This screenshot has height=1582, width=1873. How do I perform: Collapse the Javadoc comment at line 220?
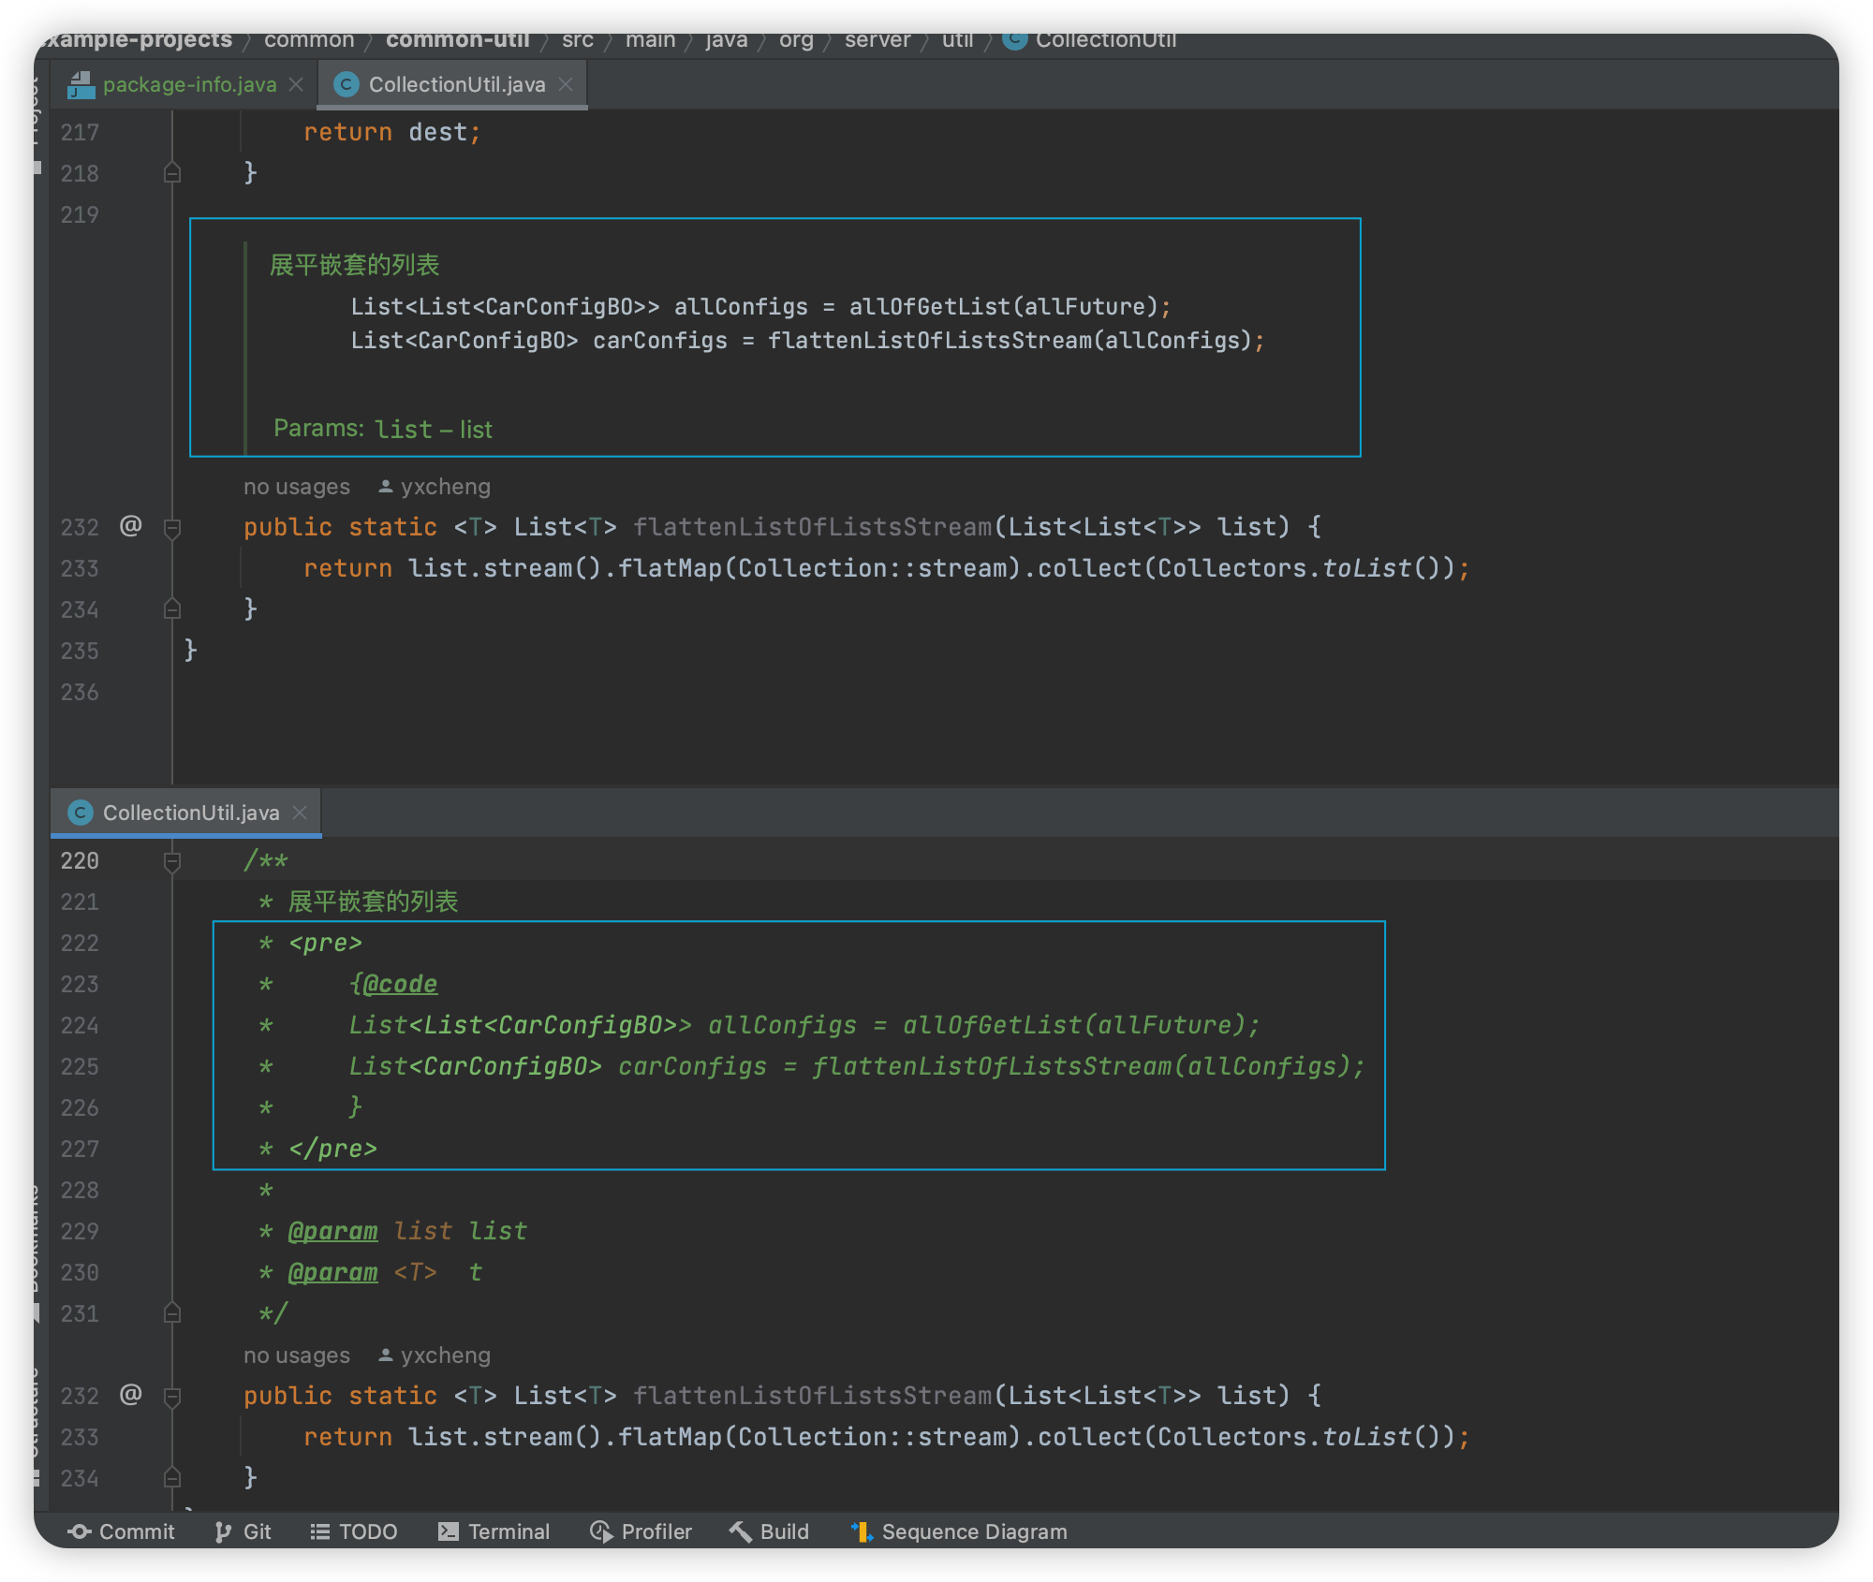(172, 860)
